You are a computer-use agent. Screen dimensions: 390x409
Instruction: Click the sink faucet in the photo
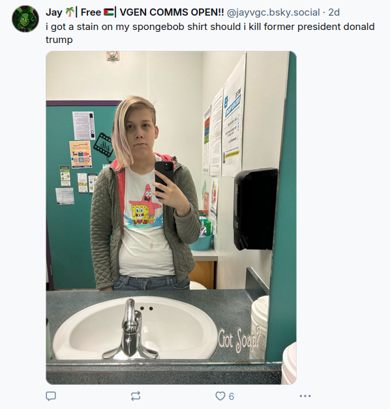point(130,330)
